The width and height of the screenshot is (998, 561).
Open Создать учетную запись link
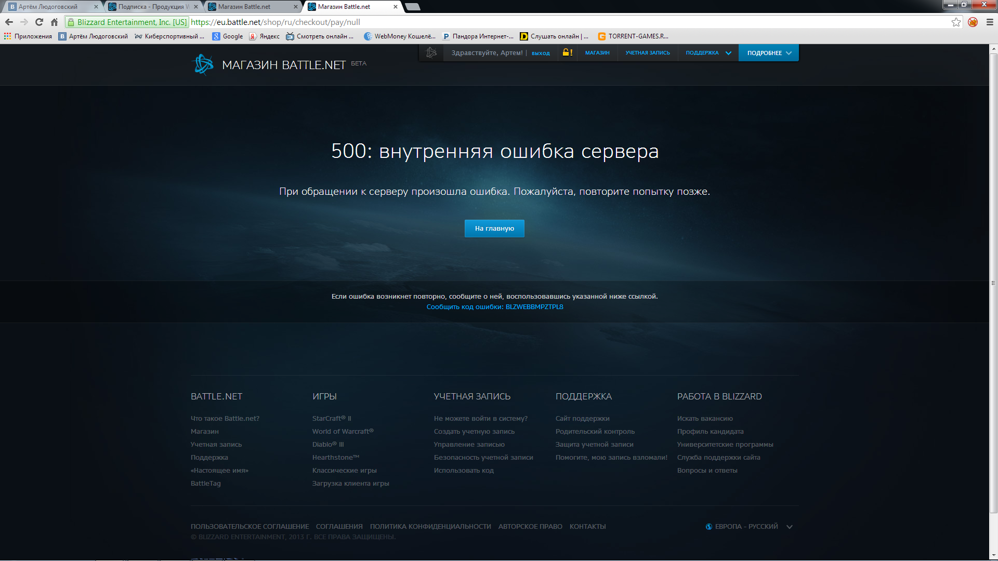pyautogui.click(x=475, y=432)
